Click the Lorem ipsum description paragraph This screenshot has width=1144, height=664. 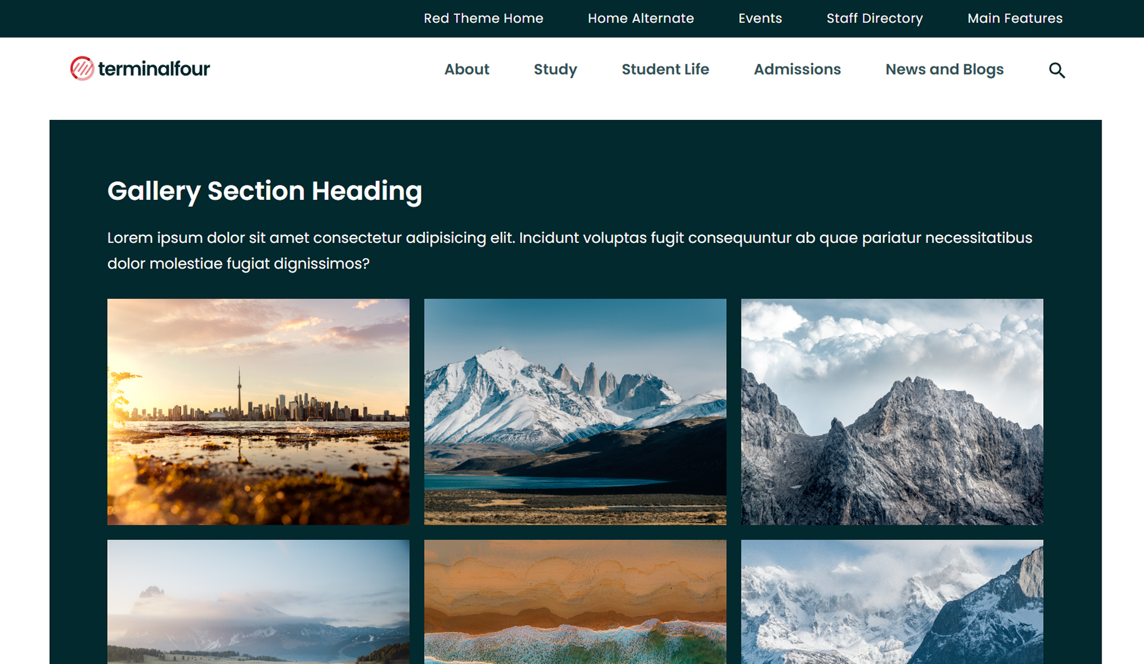[569, 250]
